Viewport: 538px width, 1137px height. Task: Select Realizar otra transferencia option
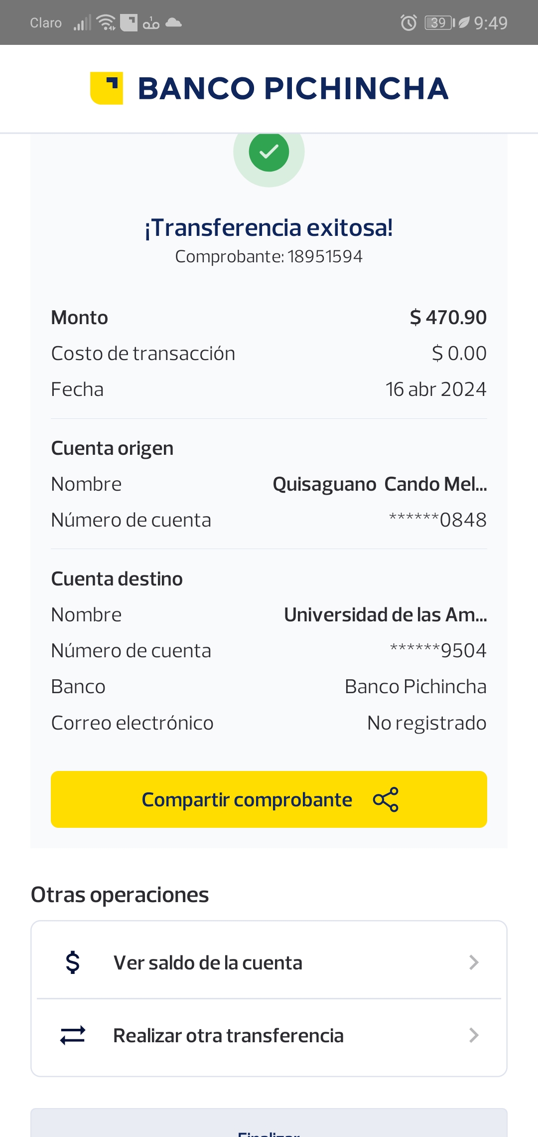(x=228, y=1036)
